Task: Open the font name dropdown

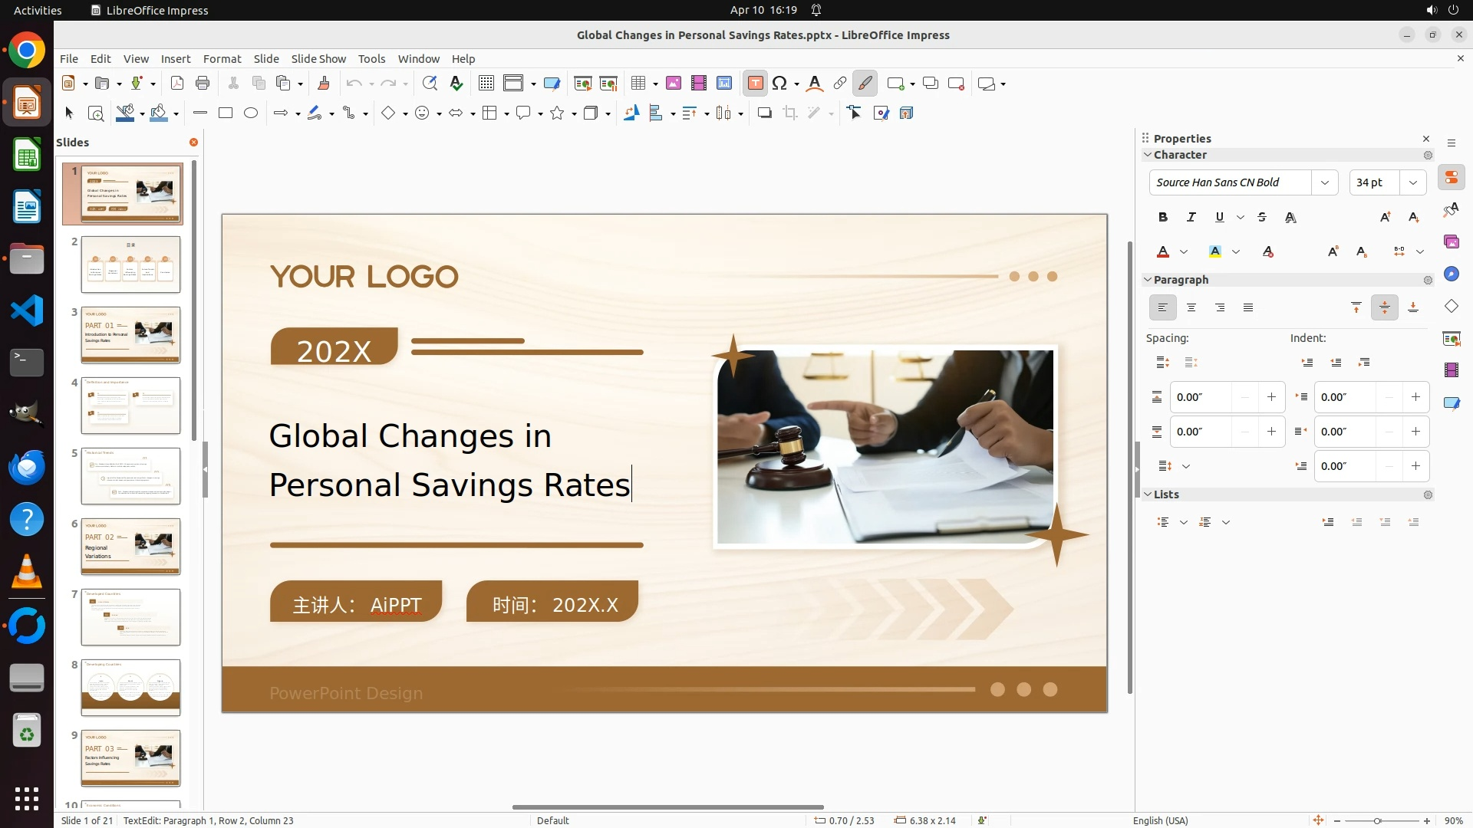Action: [x=1325, y=182]
